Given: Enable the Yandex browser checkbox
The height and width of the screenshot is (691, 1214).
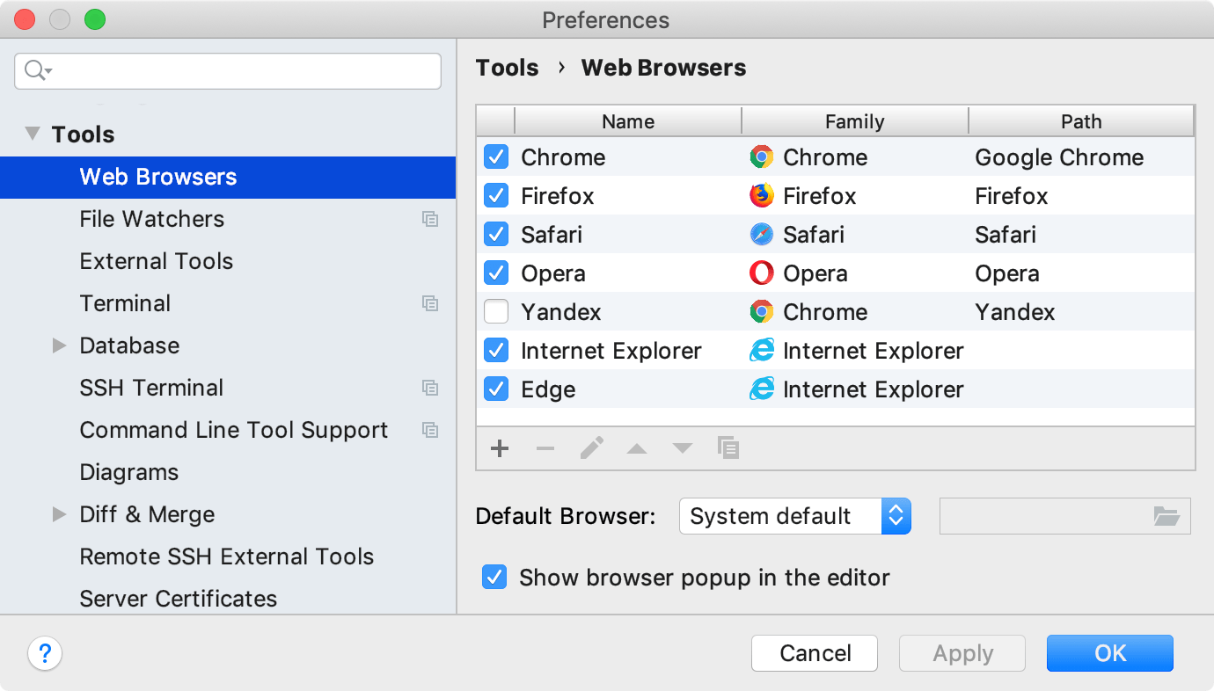Looking at the screenshot, I should [496, 312].
